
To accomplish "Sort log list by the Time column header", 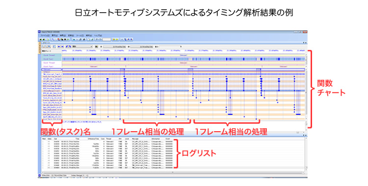I will tap(77, 139).
